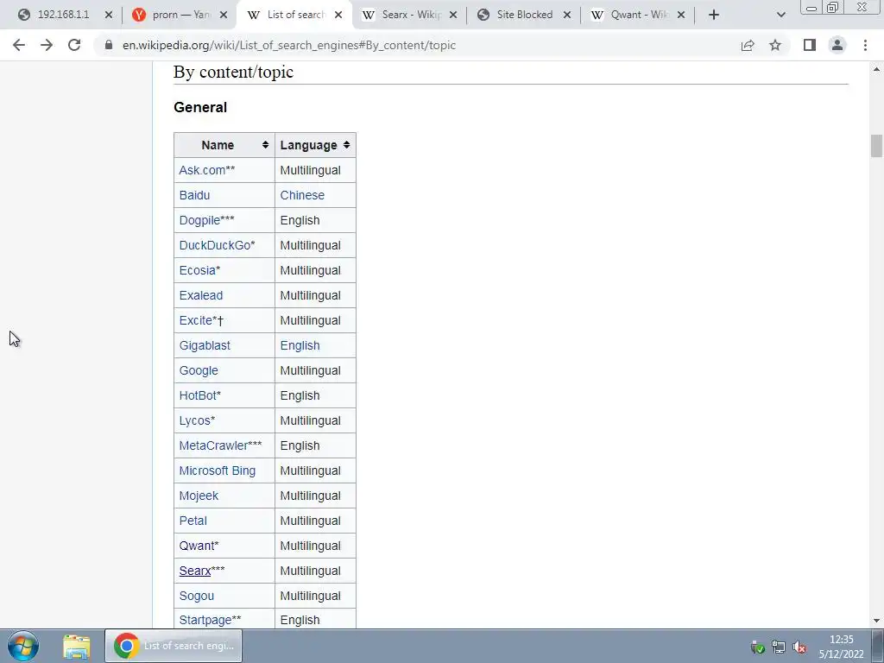Screen dimensions: 884x663
Task: Select the Chrome taskbar button
Action: (x=174, y=646)
